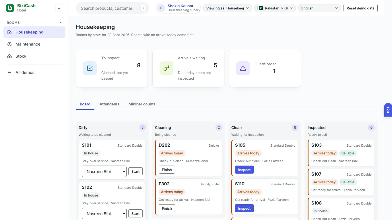Open Maintenance from the sidebar
Image resolution: width=392 pixels, height=220 pixels.
tap(34, 44)
